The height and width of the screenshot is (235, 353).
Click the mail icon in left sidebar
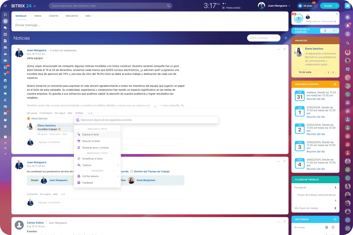[5, 54]
